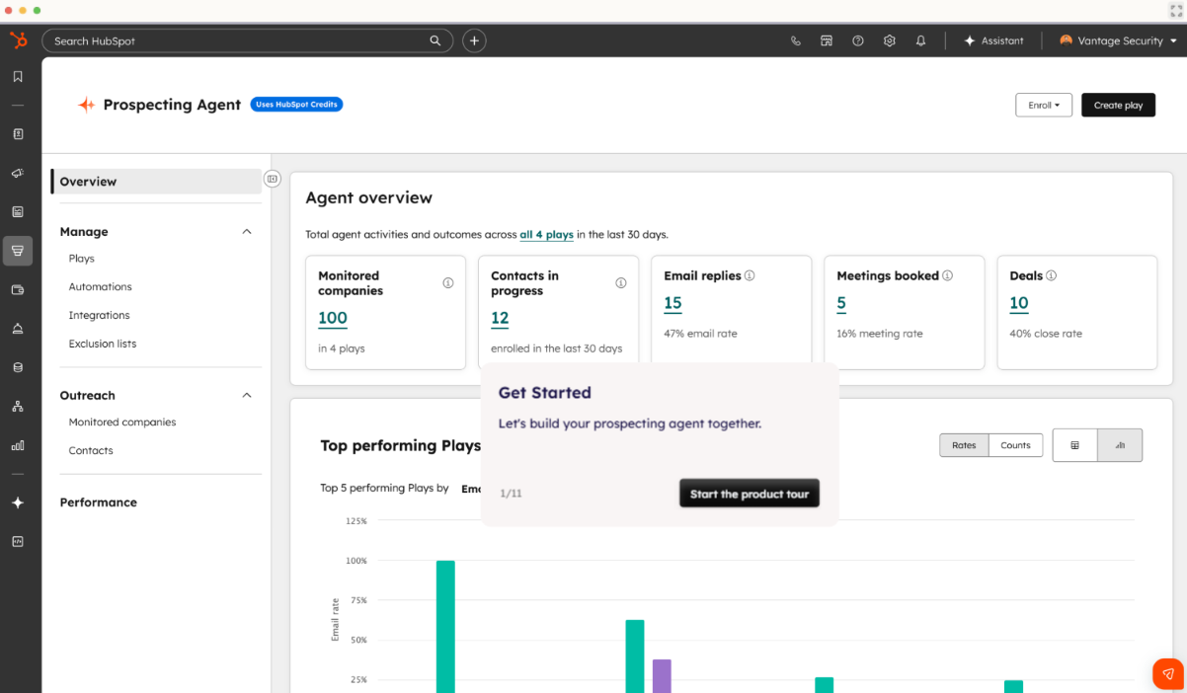Open the Development code icon in rail
This screenshot has height=693, width=1187.
(18, 541)
